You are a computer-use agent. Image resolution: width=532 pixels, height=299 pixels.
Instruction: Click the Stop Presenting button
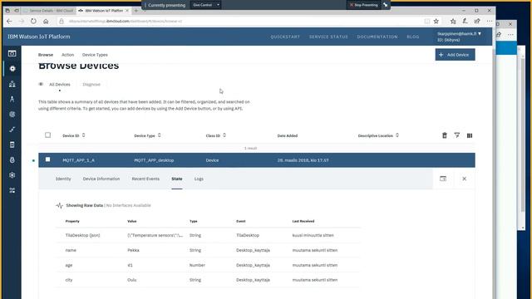tap(364, 5)
